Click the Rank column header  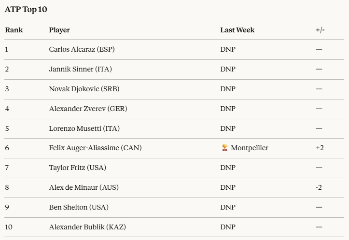(14, 30)
